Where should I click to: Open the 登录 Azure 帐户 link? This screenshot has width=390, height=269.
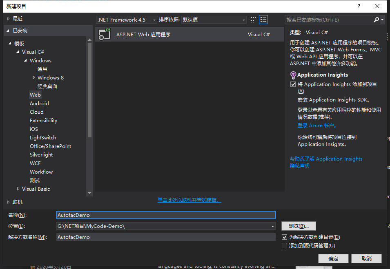click(x=317, y=126)
